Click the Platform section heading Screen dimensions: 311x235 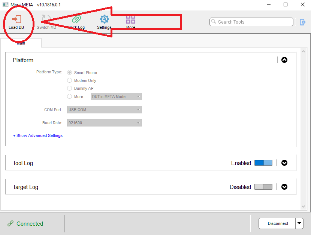click(23, 60)
